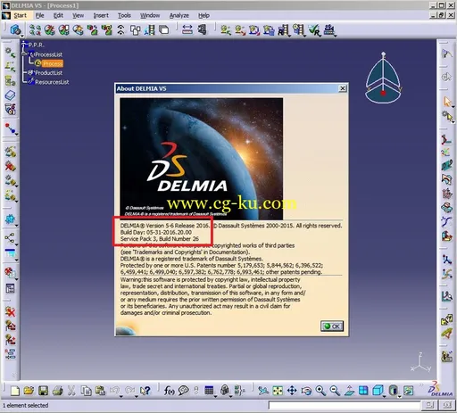Viewport: 457px width, 413px height.
Task: Expand the workbench icon dropdown arrow
Action: (x=22, y=36)
